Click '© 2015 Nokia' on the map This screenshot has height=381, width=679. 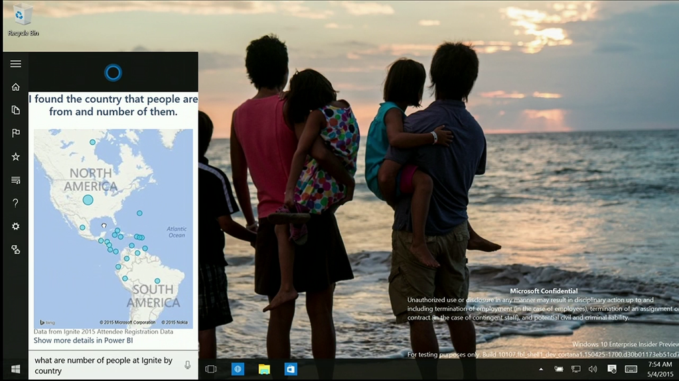pos(175,322)
